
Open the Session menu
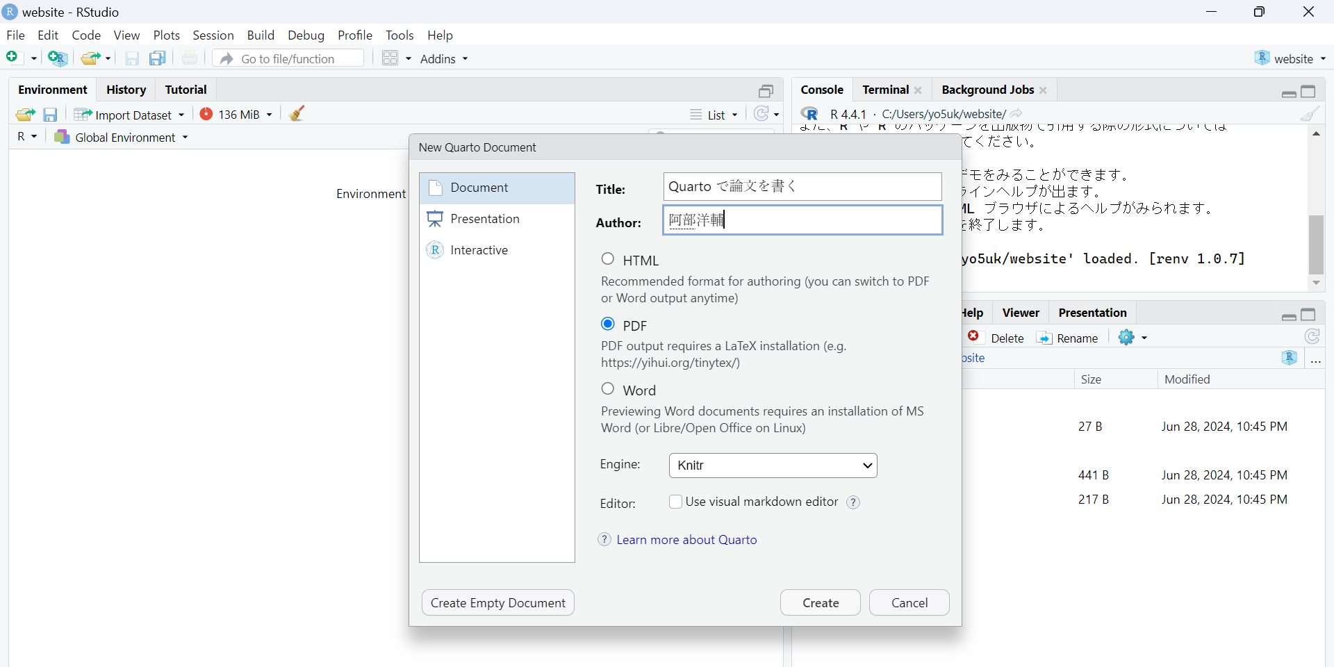[x=213, y=35]
